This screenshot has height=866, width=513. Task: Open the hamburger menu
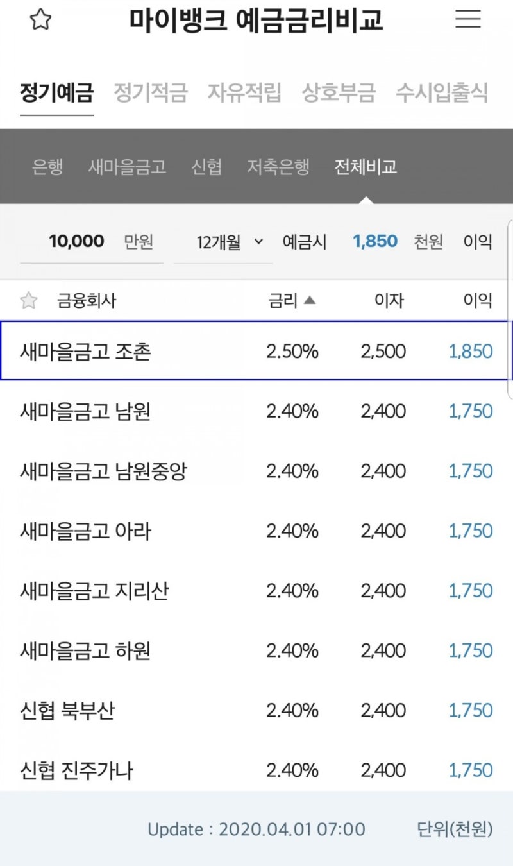(x=467, y=20)
